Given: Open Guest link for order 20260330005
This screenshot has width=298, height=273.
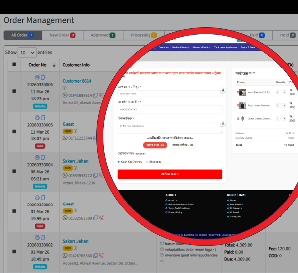Looking at the screenshot, I should pyautogui.click(x=68, y=124).
